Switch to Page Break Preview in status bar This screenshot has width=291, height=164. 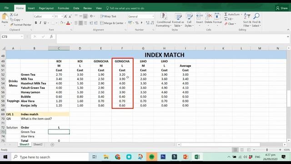click(249, 150)
